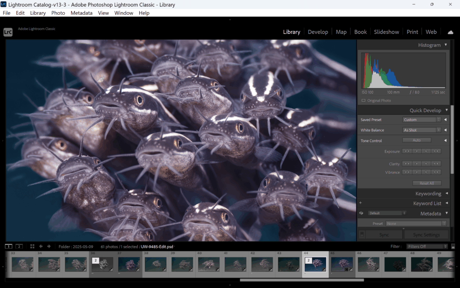Toggle the eye icon in Metadata header
Screen dimensions: 460x288
pos(361,213)
